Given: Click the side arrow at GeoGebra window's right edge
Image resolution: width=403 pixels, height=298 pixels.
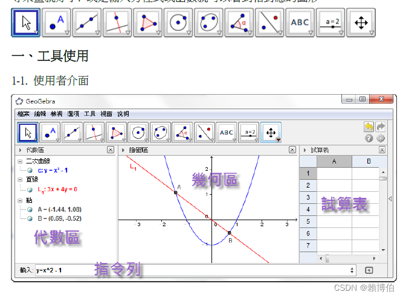Looking at the screenshot, I should (390, 198).
